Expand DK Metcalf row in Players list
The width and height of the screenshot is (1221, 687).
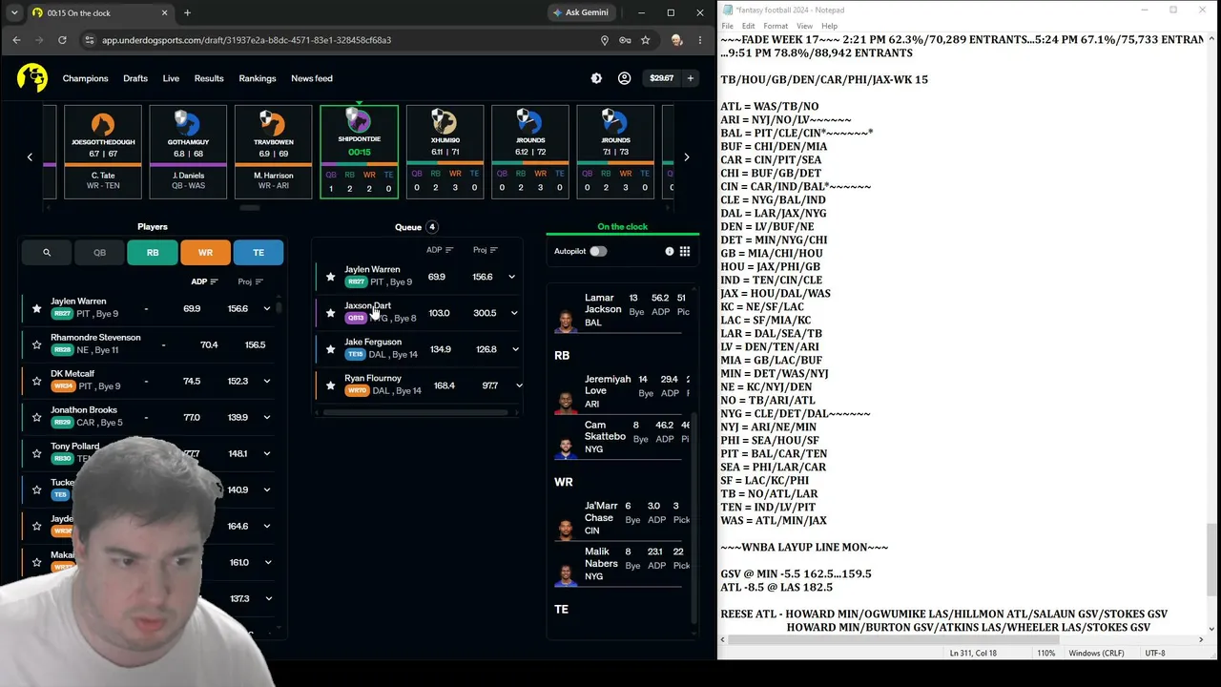coord(267,381)
